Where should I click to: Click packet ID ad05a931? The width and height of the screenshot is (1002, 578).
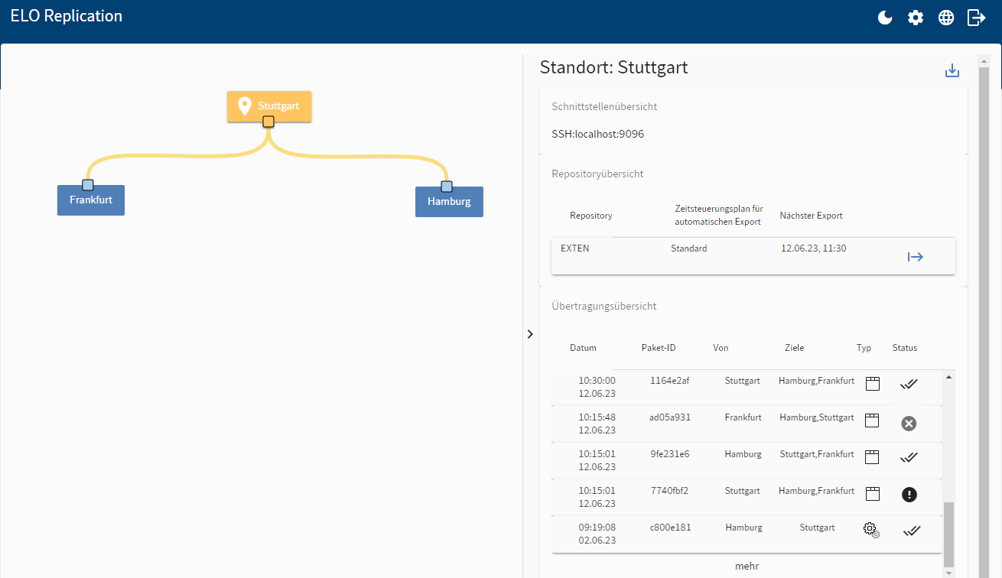pyautogui.click(x=670, y=417)
